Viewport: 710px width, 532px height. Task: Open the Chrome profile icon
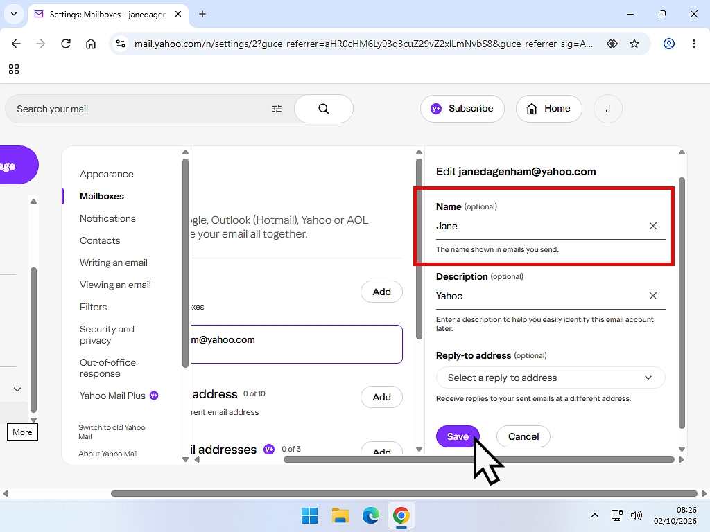669,44
